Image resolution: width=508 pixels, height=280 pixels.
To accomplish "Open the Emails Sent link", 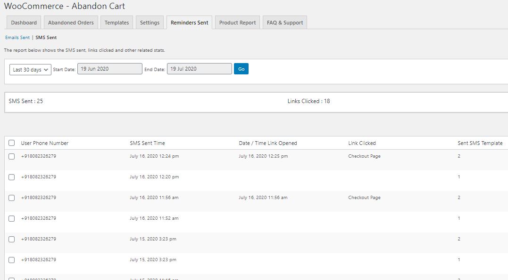I will [17, 38].
